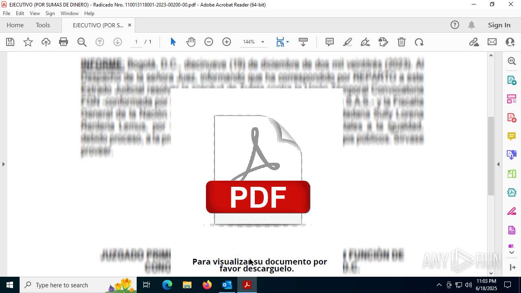This screenshot has height=293, width=521.
Task: Click the large PDF download image
Action: click(258, 171)
